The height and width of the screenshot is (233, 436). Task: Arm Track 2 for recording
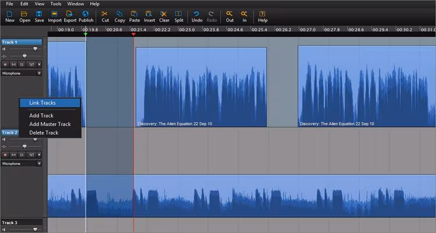coord(5,155)
